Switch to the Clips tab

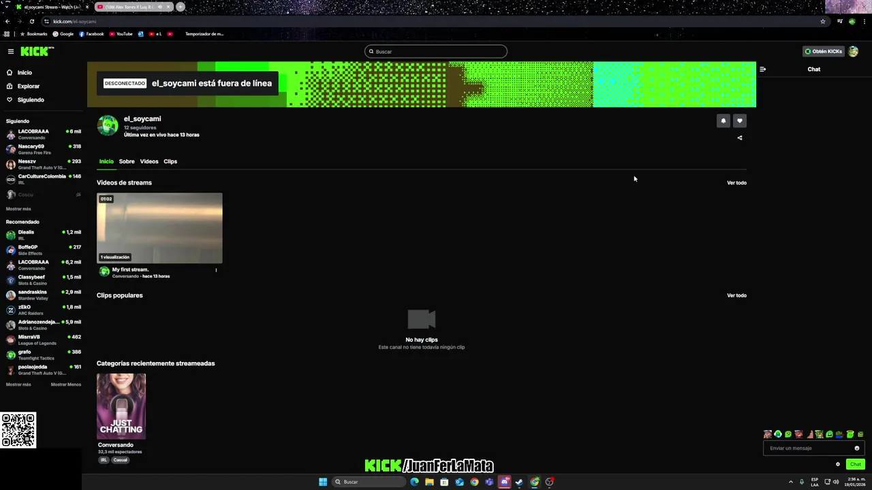tap(170, 162)
